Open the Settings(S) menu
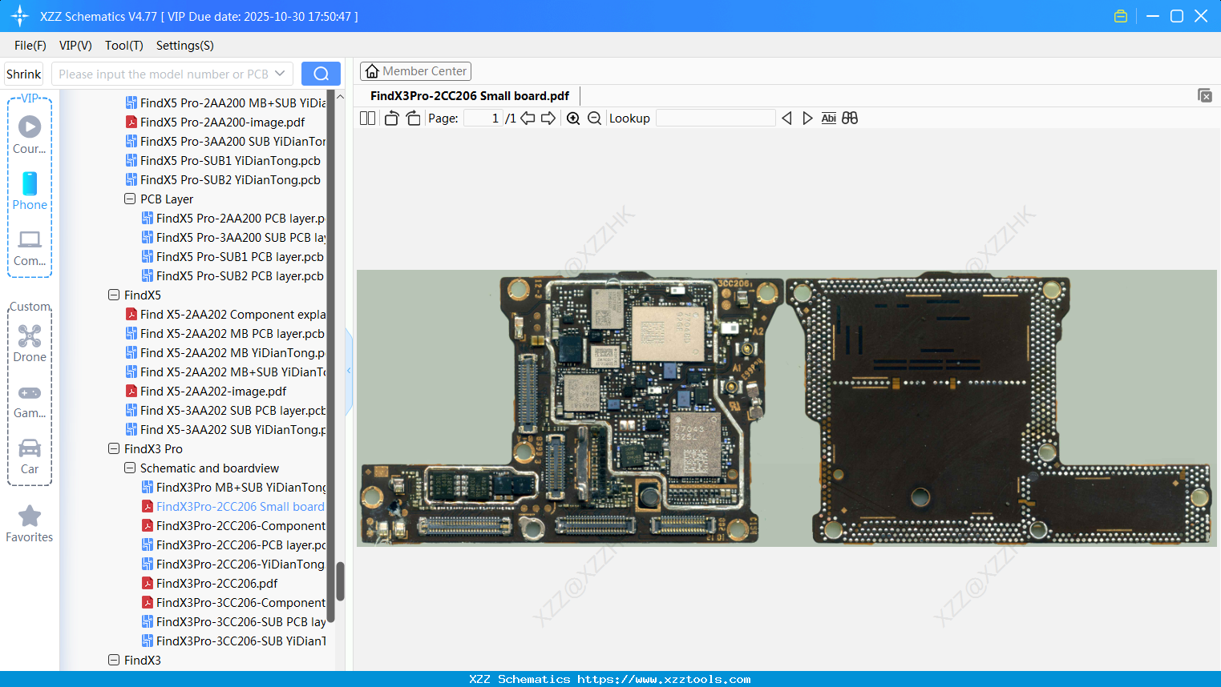Screen dimensions: 1221x687 click(184, 46)
